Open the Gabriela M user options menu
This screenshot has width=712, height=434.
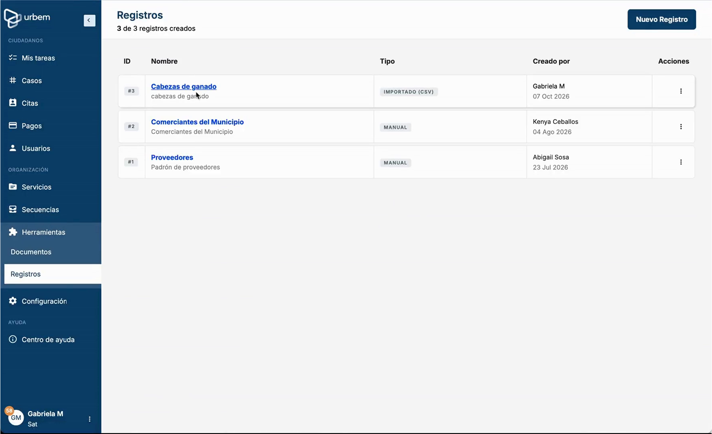(90, 419)
